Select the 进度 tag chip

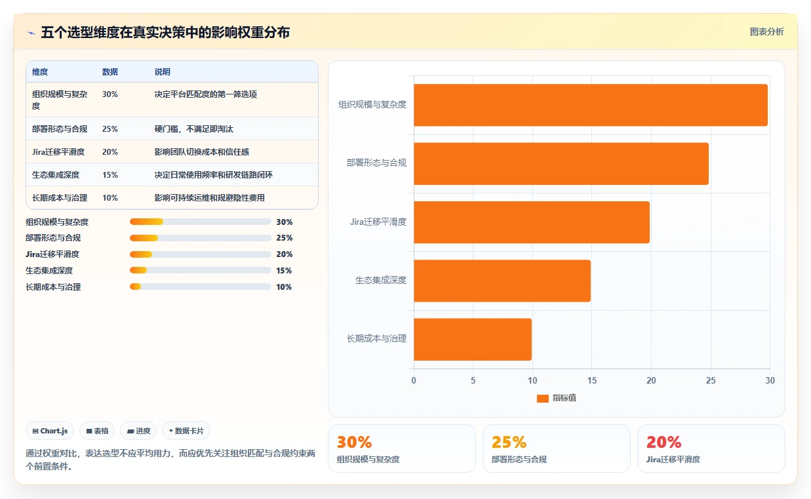138,431
